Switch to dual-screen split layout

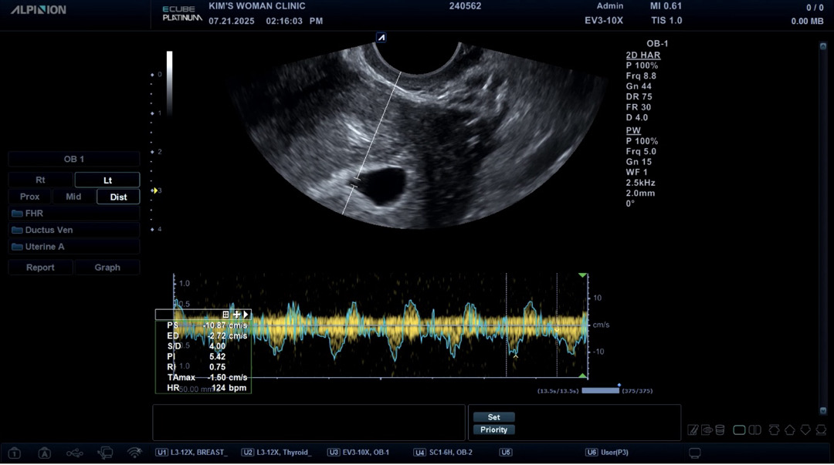[754, 430]
